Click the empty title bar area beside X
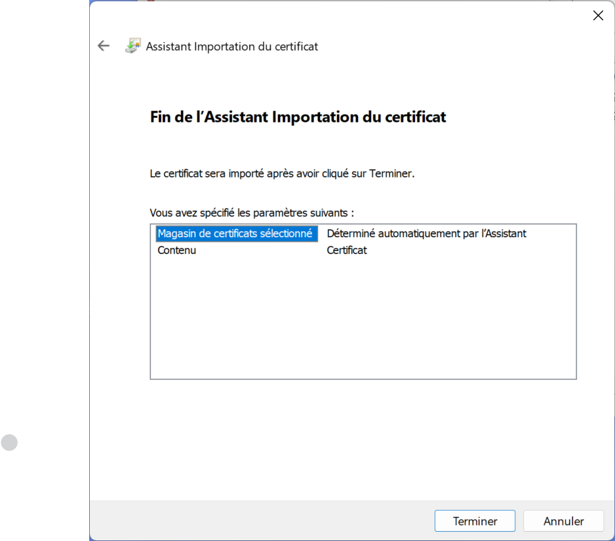 pos(393,16)
